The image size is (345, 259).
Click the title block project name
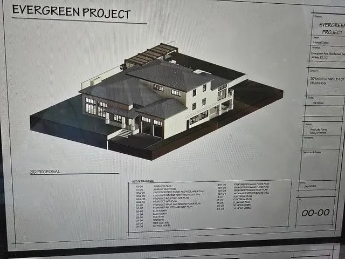329,28
